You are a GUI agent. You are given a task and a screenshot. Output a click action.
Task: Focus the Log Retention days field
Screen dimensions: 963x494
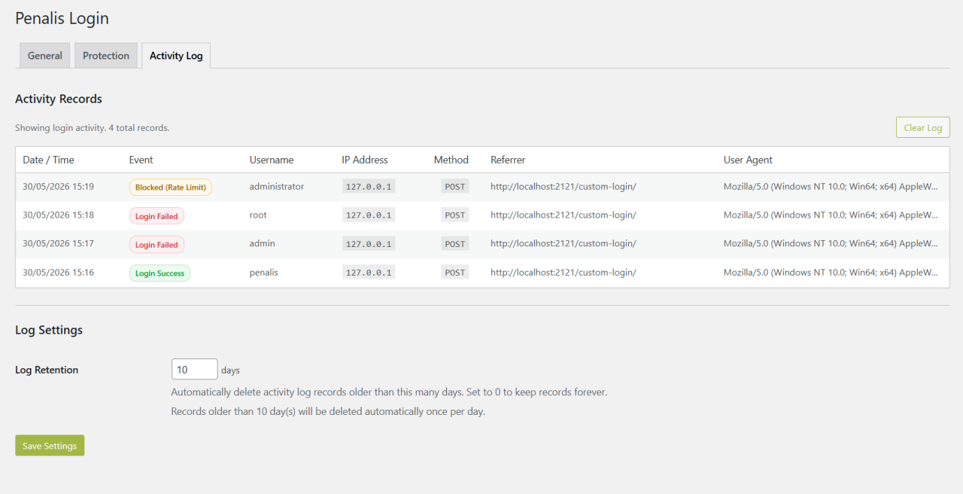click(x=195, y=369)
